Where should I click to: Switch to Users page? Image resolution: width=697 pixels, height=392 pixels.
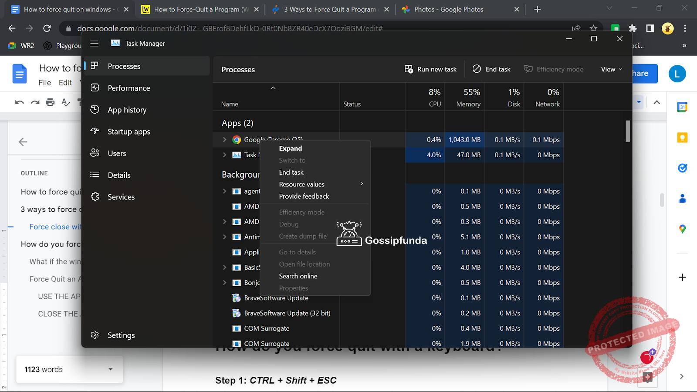(x=117, y=153)
